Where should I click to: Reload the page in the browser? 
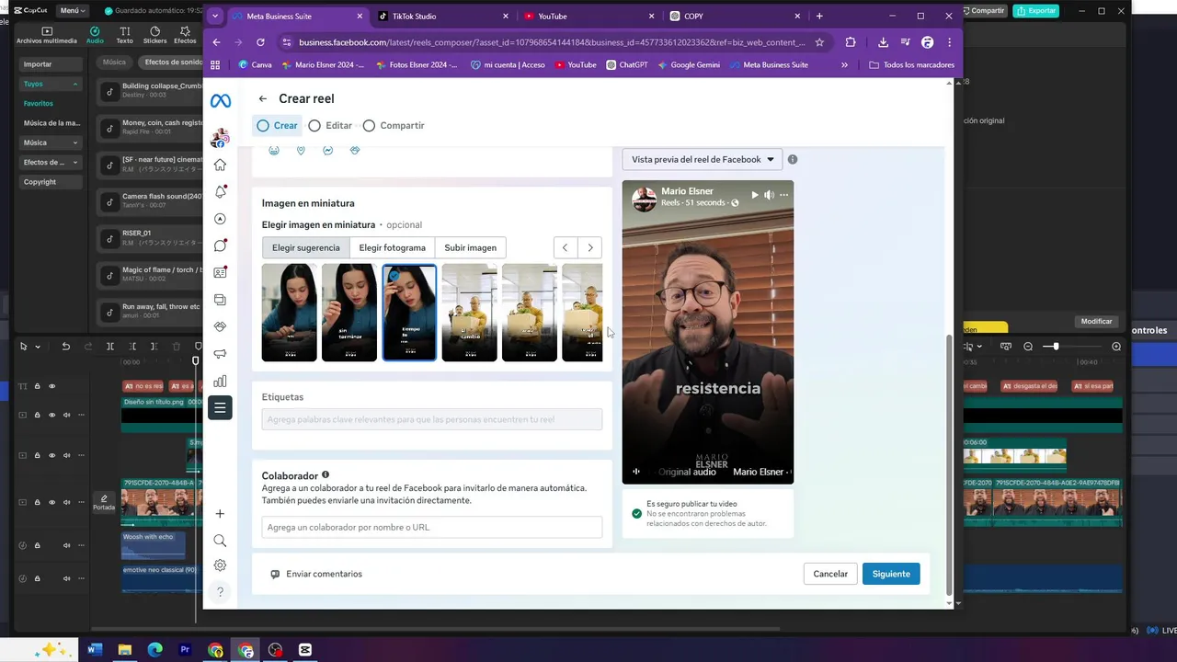coord(260,42)
